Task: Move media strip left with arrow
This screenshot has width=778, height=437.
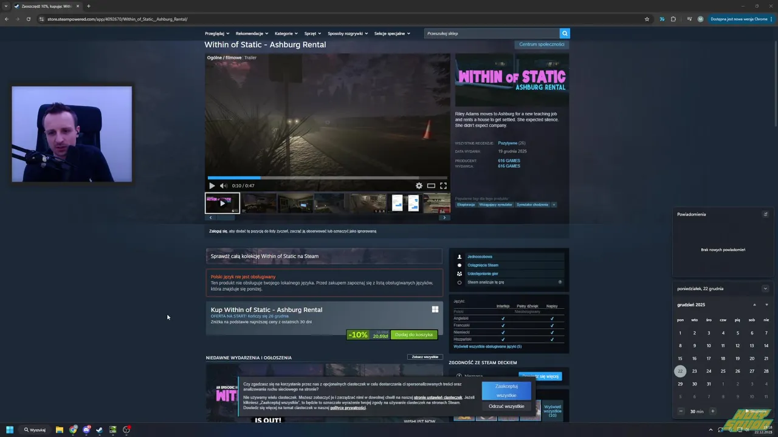Action: (210, 217)
